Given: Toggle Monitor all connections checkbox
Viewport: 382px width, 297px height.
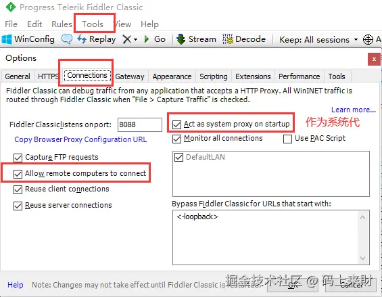Looking at the screenshot, I should click(x=176, y=139).
